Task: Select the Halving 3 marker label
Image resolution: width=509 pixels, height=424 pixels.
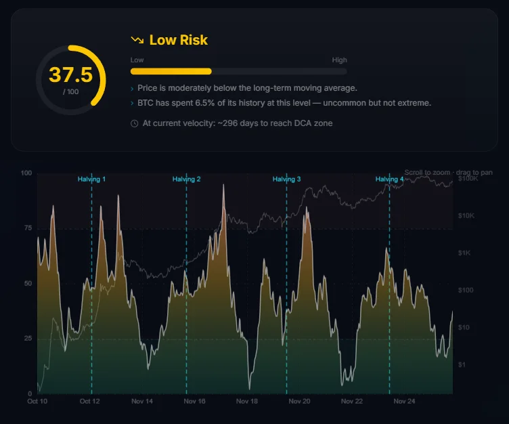Action: point(286,179)
